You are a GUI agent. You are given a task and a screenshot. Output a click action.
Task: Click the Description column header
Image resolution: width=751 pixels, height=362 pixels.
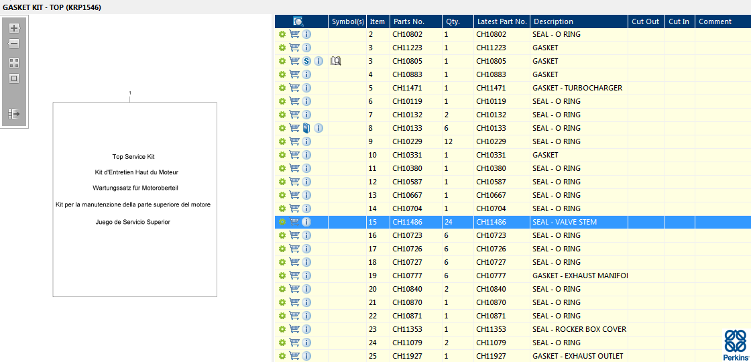click(x=578, y=21)
